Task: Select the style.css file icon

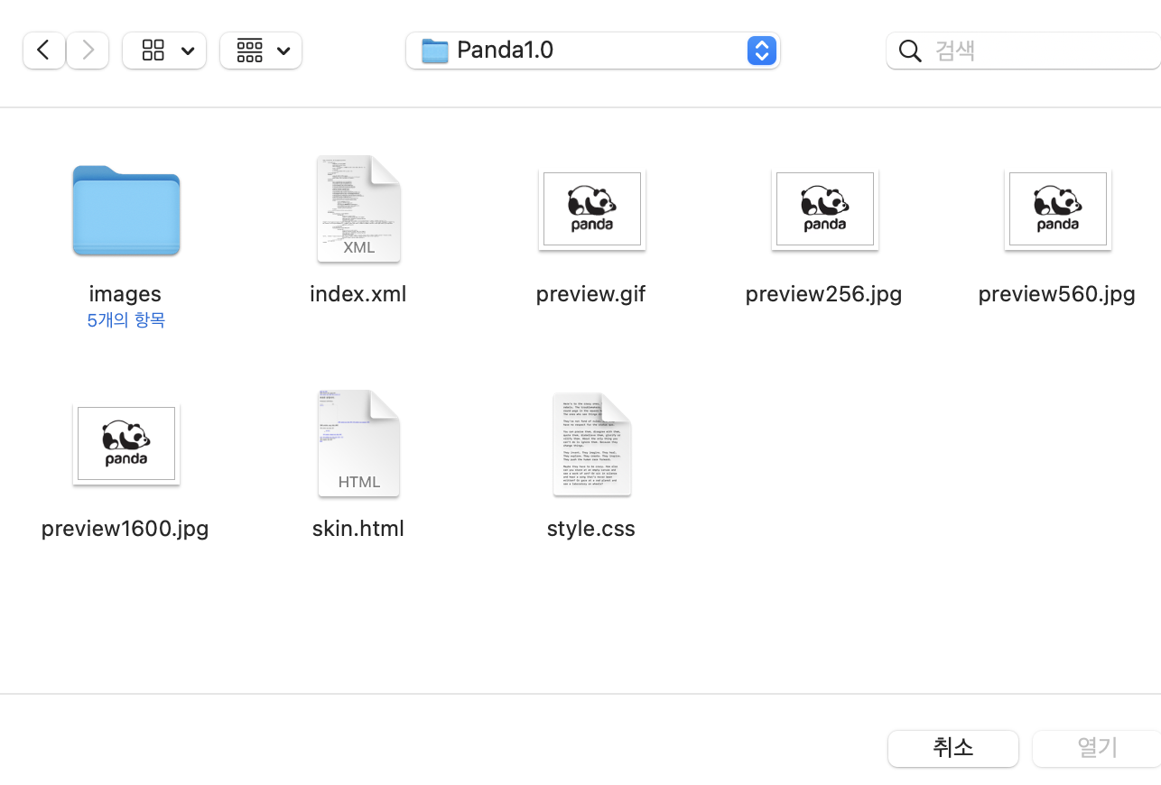Action: (591, 443)
